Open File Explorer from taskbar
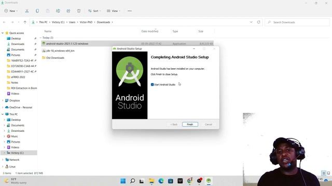 click(x=151, y=181)
